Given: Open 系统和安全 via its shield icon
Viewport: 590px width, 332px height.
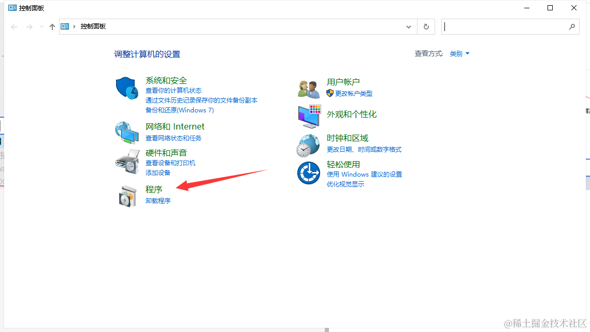Looking at the screenshot, I should pos(127,88).
